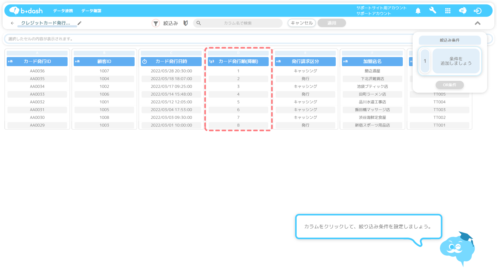
Task: Click number type icon on カード発行順
Action: coord(212,61)
